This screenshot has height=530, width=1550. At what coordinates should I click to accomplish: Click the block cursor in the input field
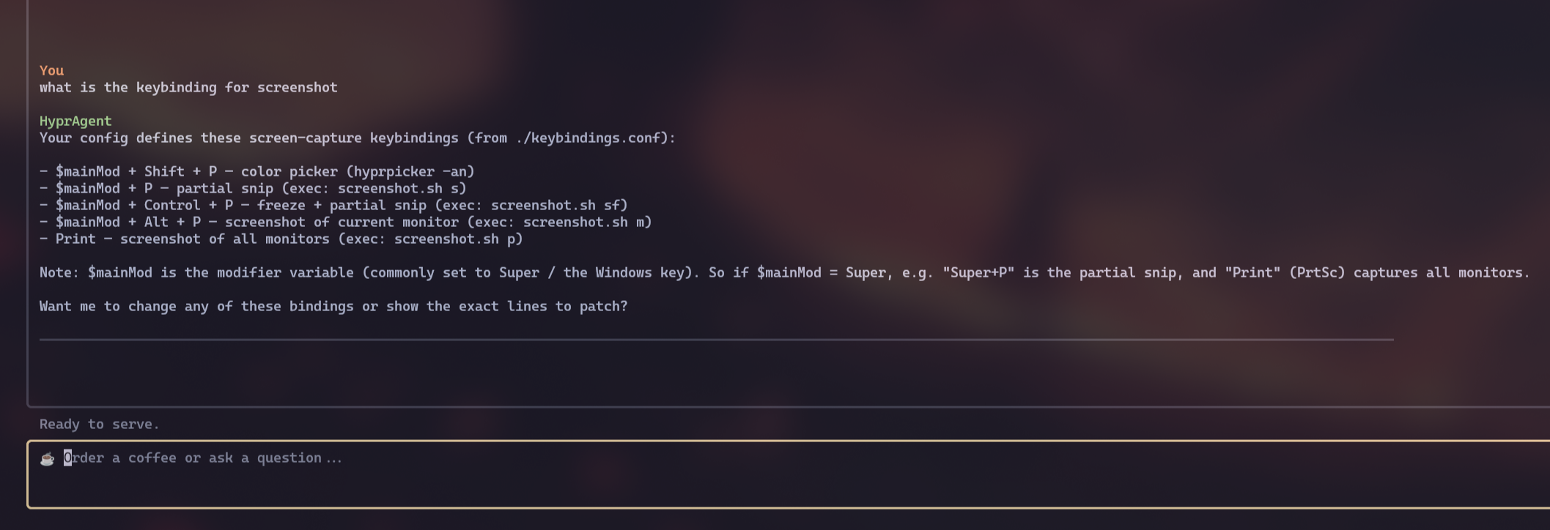coord(67,458)
